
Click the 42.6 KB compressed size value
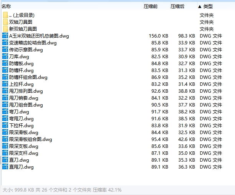187,139
